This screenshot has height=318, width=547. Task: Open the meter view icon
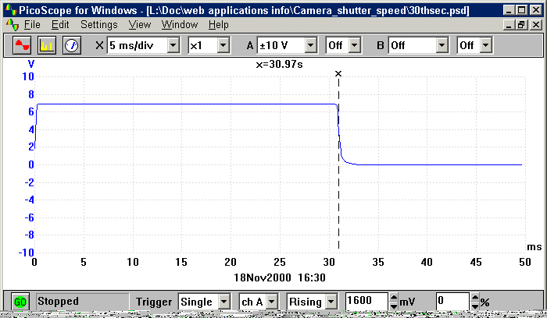pyautogui.click(x=72, y=45)
